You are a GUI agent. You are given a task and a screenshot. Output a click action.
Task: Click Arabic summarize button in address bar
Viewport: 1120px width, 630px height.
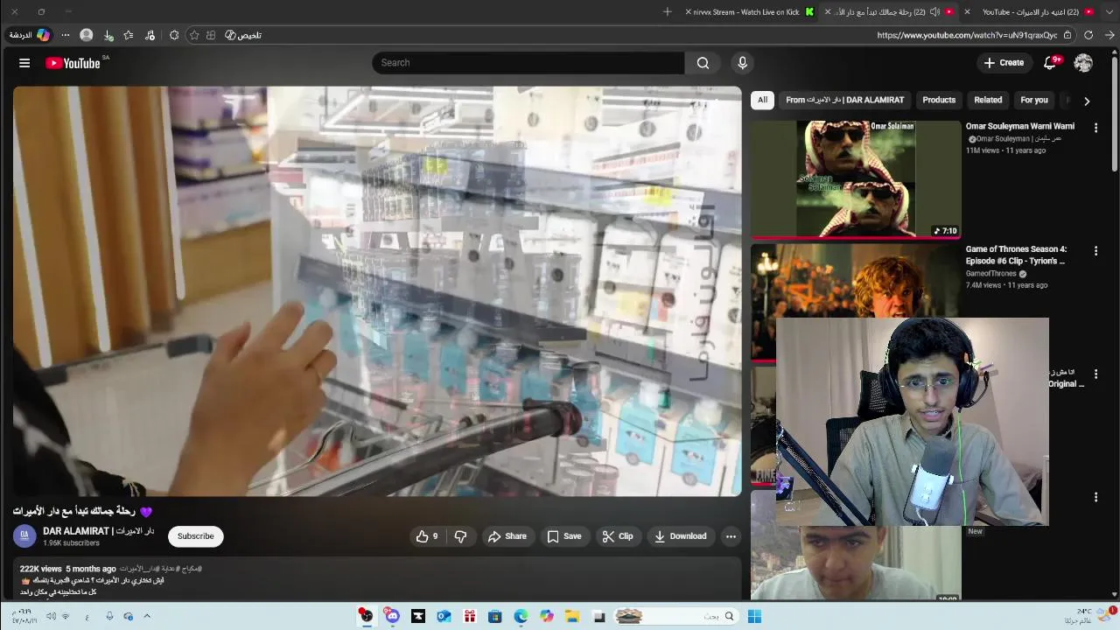click(242, 35)
